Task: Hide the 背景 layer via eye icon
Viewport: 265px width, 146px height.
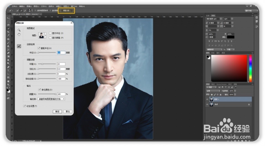Action: tap(207, 105)
